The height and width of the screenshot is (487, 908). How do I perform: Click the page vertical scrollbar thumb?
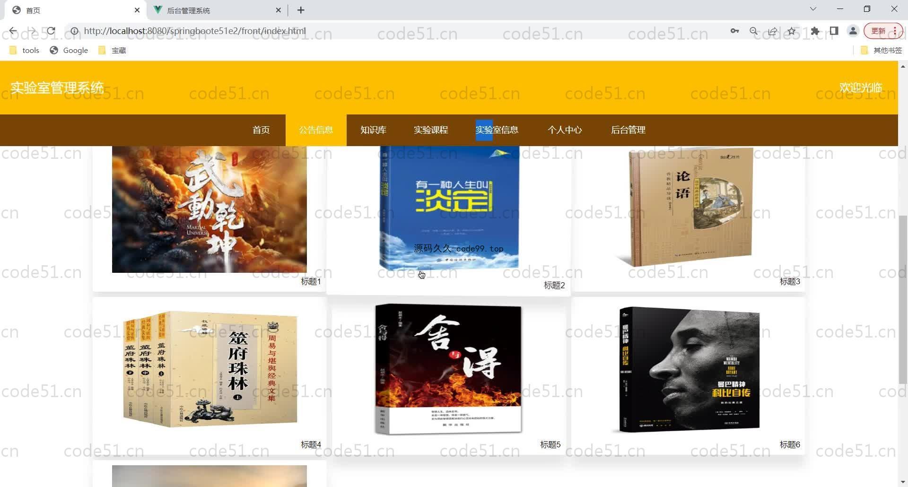[903, 299]
